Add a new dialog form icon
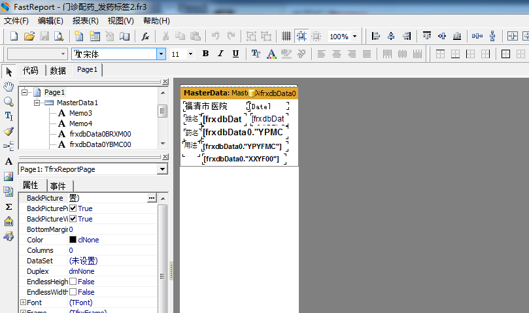This screenshot has height=313, width=529. [94, 36]
